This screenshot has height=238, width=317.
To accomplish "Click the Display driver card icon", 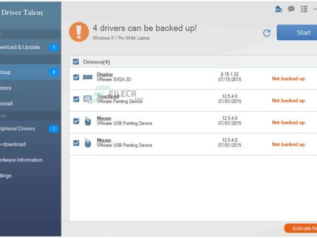I will point(88,77).
